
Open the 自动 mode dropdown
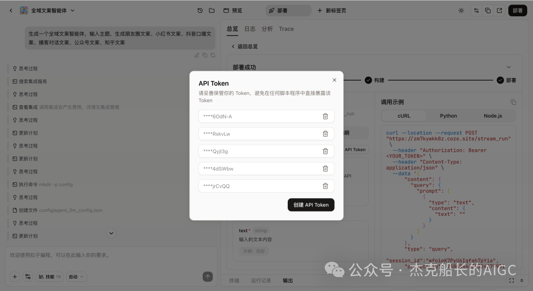tap(76, 277)
